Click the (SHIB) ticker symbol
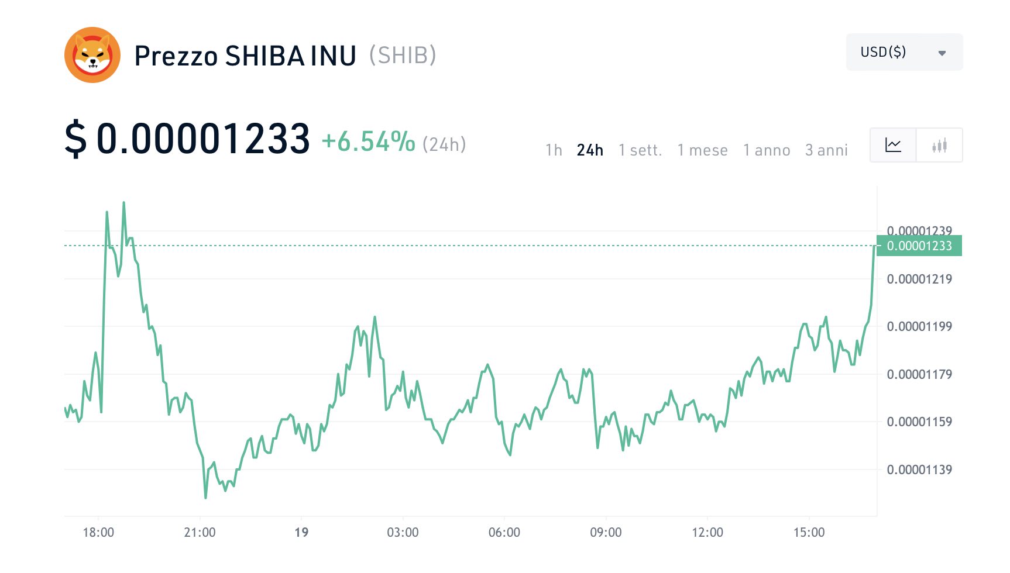 (403, 56)
